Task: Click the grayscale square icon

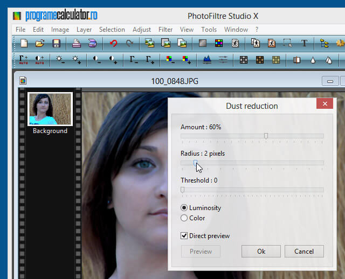Action: click(x=203, y=43)
